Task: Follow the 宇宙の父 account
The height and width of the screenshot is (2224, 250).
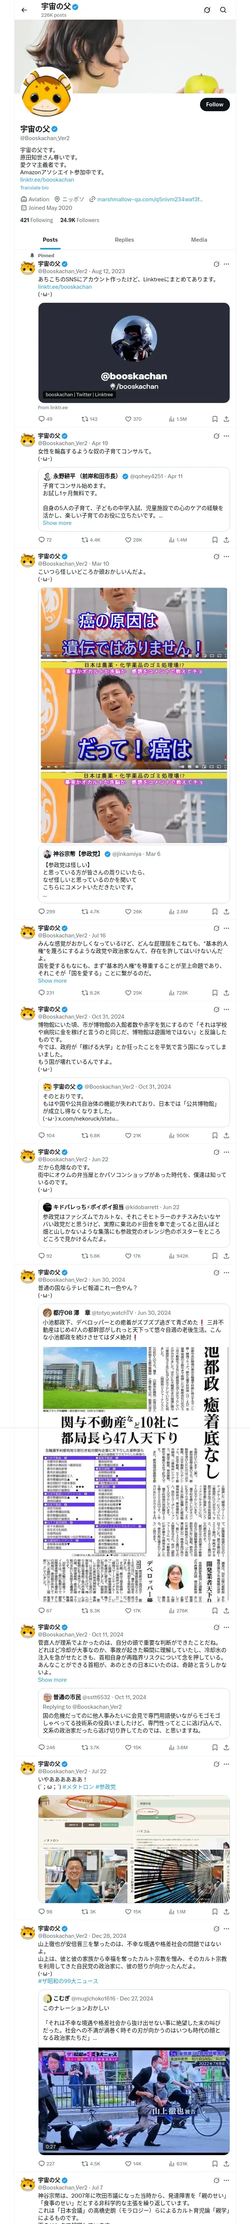Action: pos(214,105)
